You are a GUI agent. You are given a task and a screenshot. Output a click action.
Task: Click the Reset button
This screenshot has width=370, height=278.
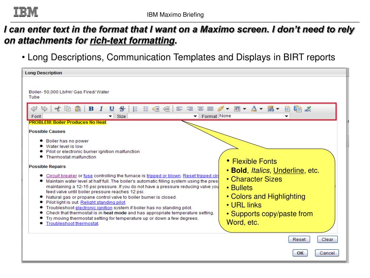click(299, 240)
